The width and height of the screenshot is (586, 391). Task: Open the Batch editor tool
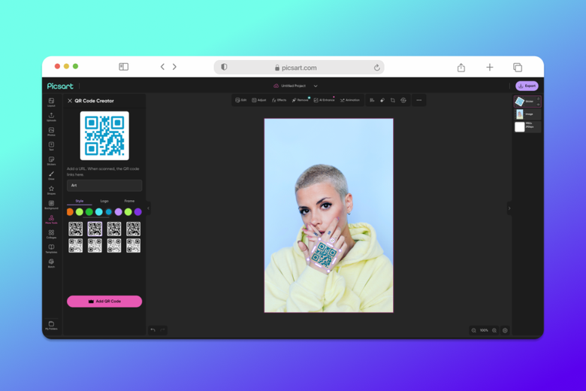[51, 263]
